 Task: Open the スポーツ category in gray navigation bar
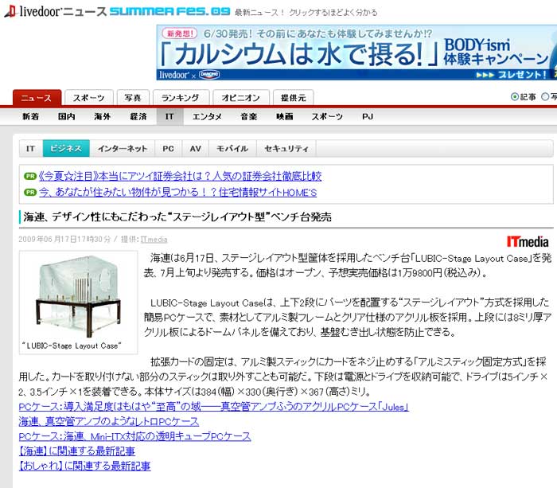pyautogui.click(x=327, y=116)
